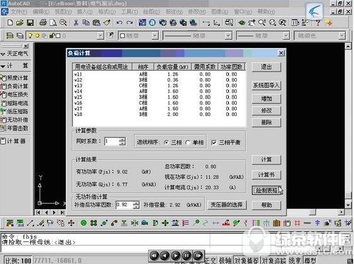Click the 绘制表格 button
Screen dimensions: 354x264
(x=266, y=190)
